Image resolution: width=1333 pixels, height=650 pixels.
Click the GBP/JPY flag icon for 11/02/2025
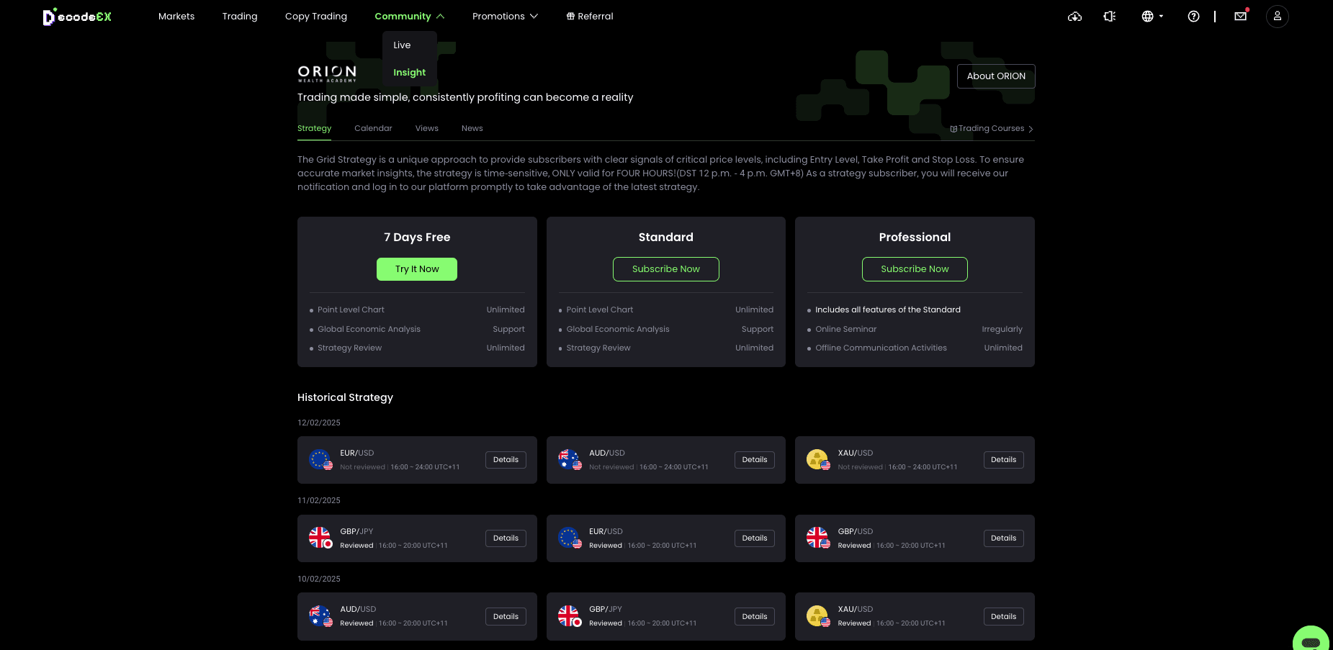[320, 538]
